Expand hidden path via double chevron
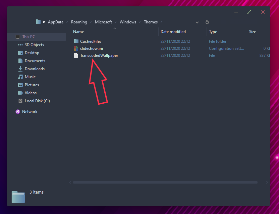 [x=44, y=22]
